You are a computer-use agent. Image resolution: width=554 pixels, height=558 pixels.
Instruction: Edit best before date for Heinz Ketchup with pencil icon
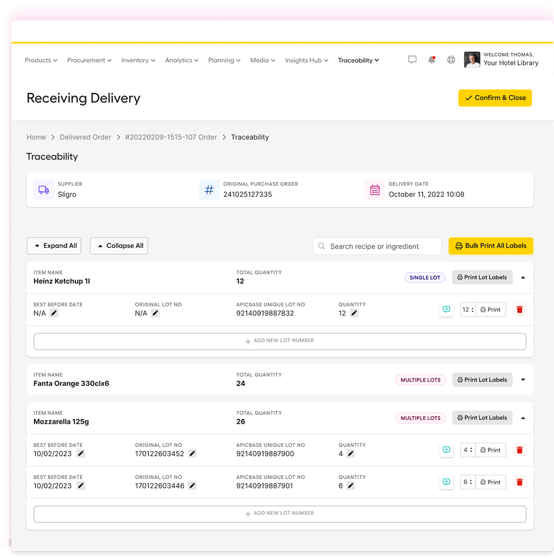(54, 313)
